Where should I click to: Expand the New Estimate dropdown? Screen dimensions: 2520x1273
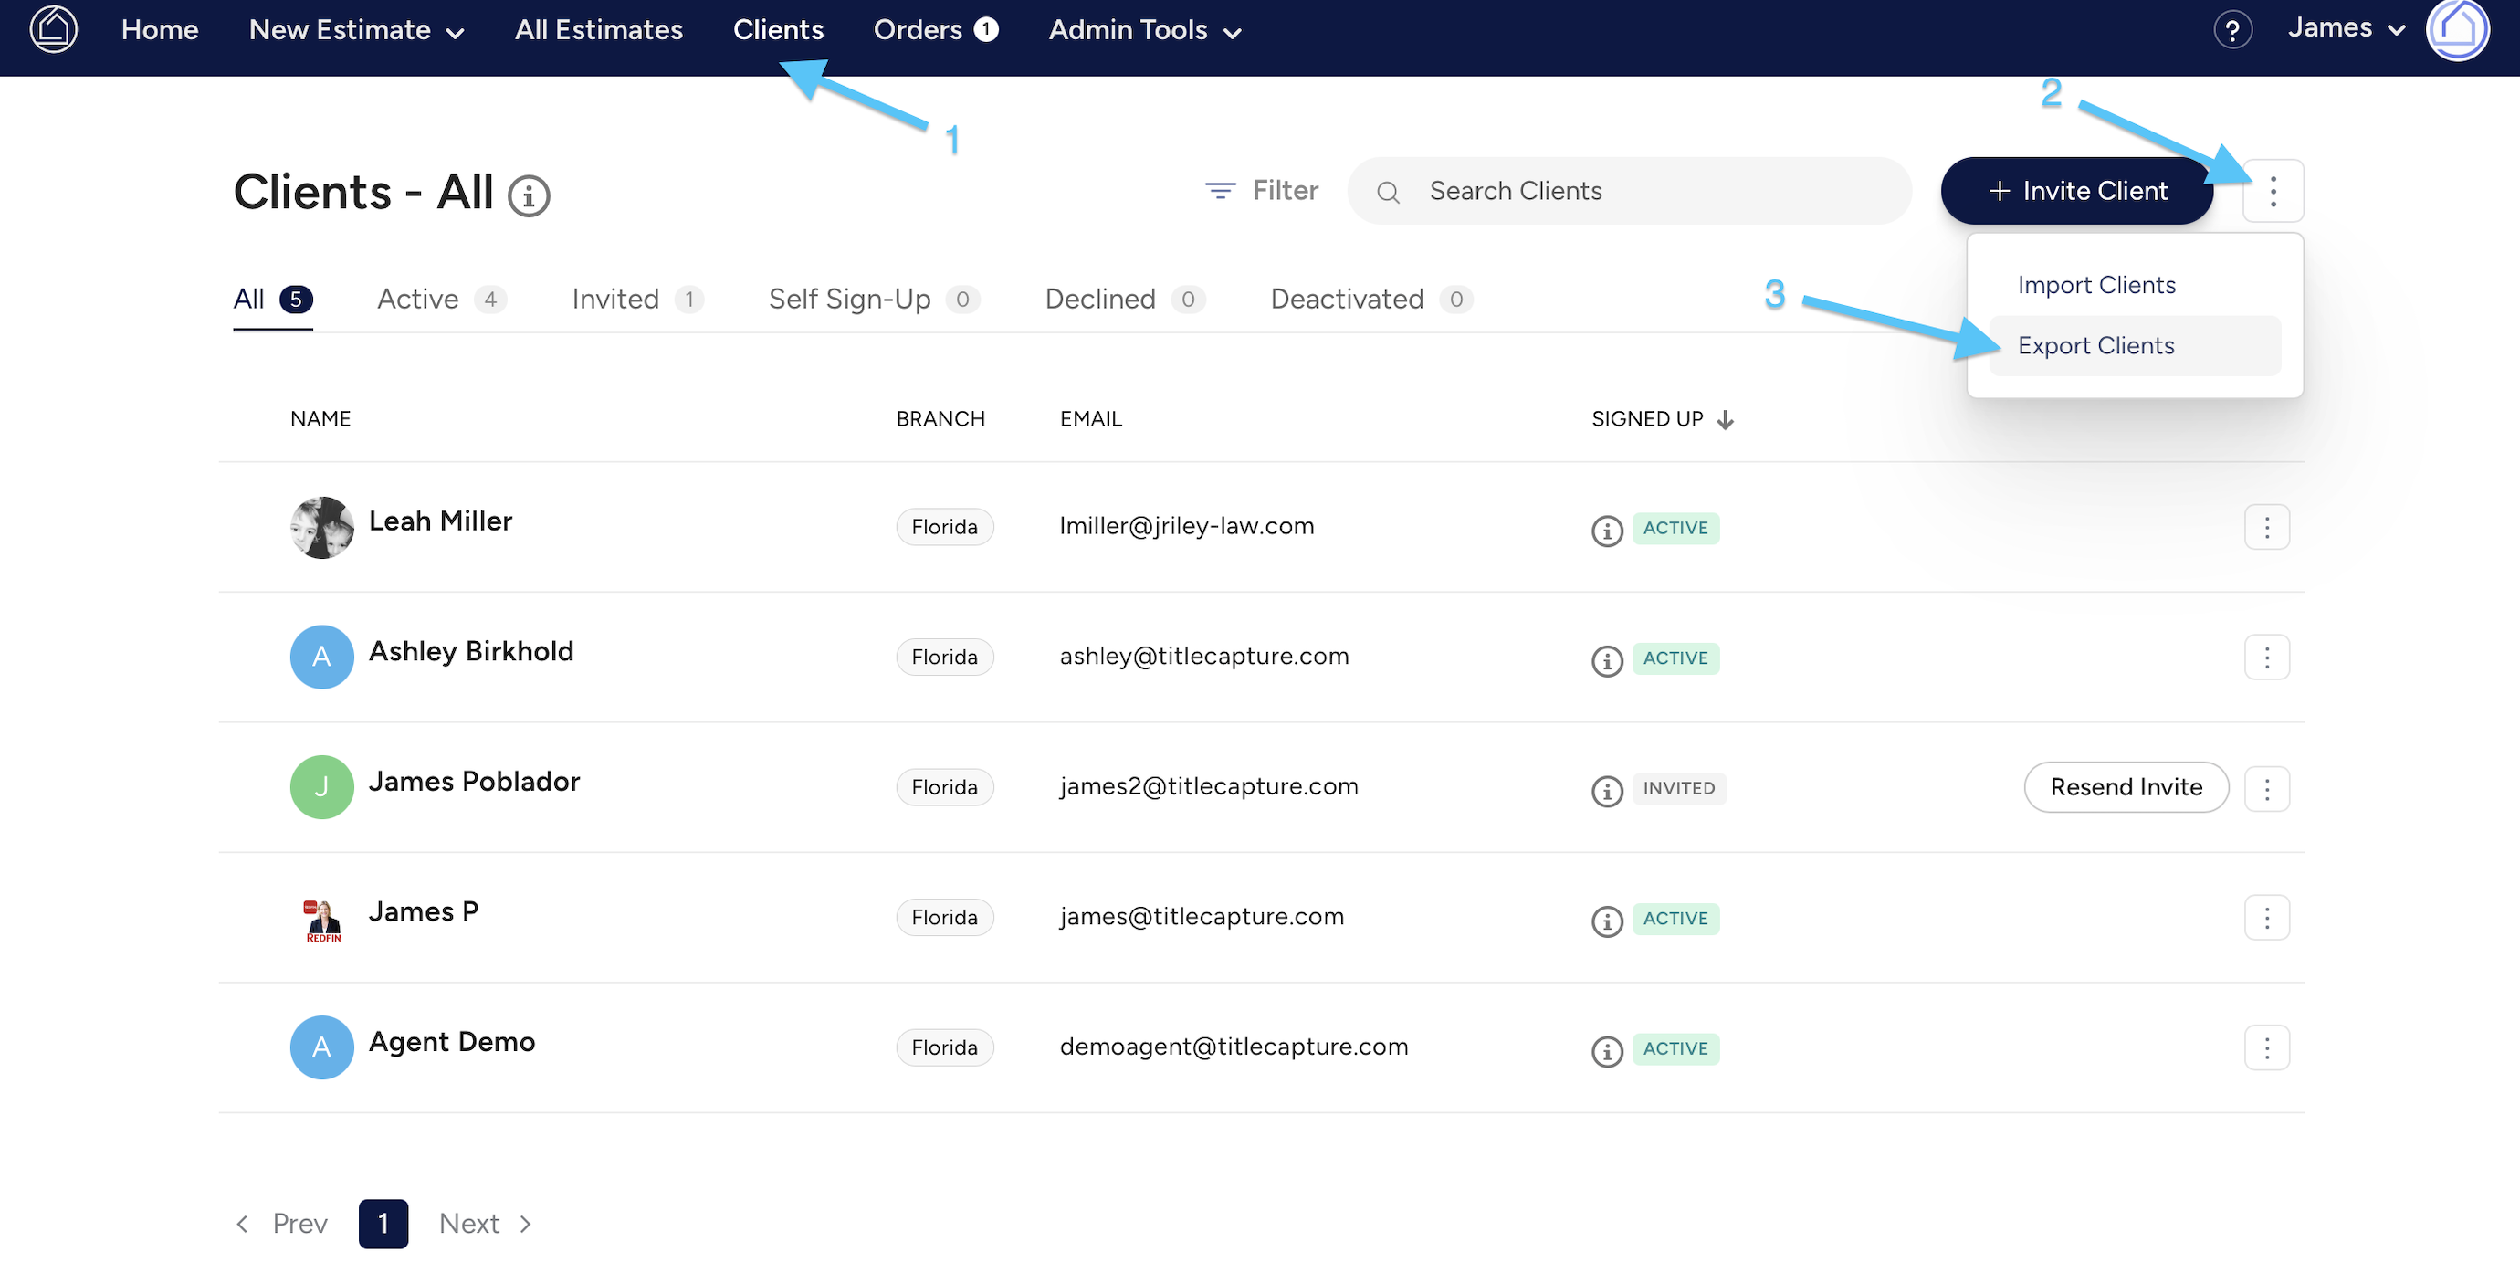pyautogui.click(x=356, y=30)
